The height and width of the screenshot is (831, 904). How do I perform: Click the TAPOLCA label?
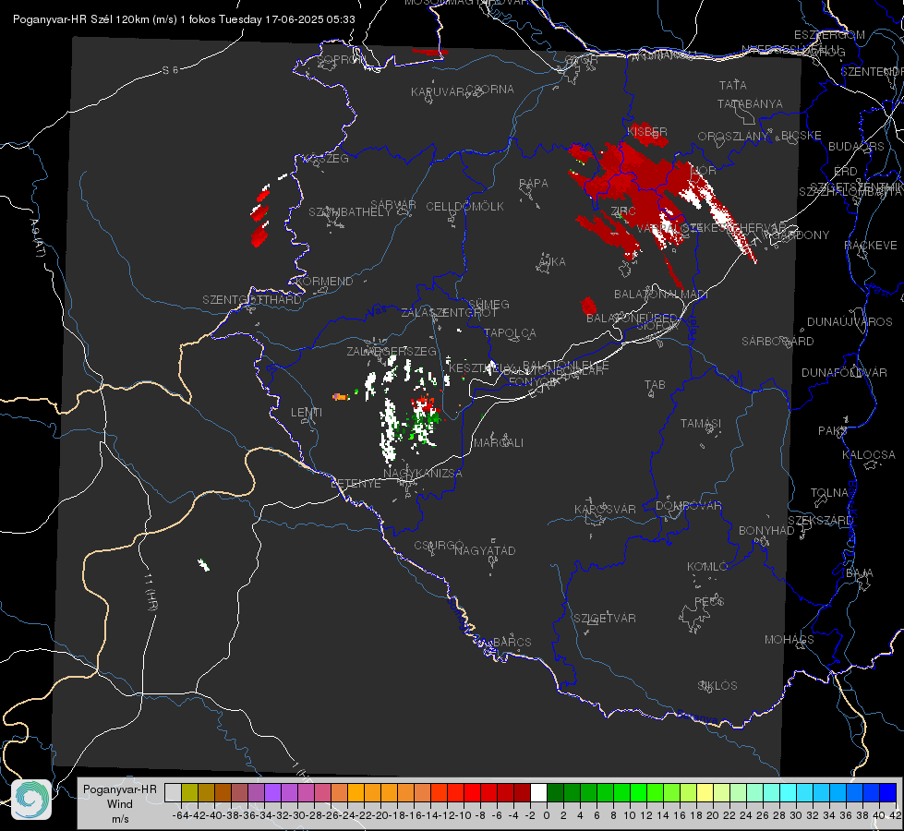[x=511, y=332]
